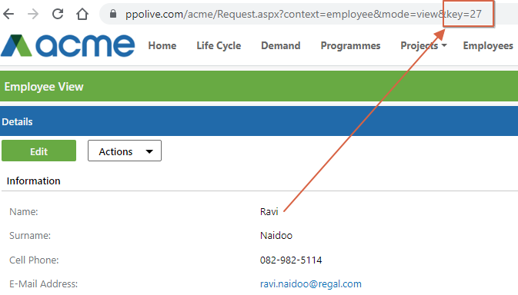The width and height of the screenshot is (518, 295).
Task: Select Demand in the navigation bar
Action: click(x=281, y=45)
